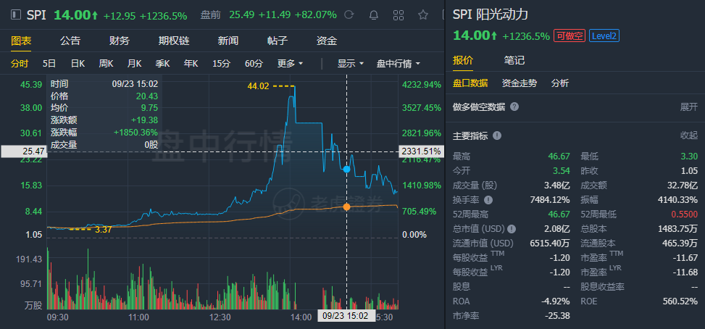Click the 市净率 value -25.38
Image resolution: width=705 pixels, height=329 pixels.
point(557,315)
